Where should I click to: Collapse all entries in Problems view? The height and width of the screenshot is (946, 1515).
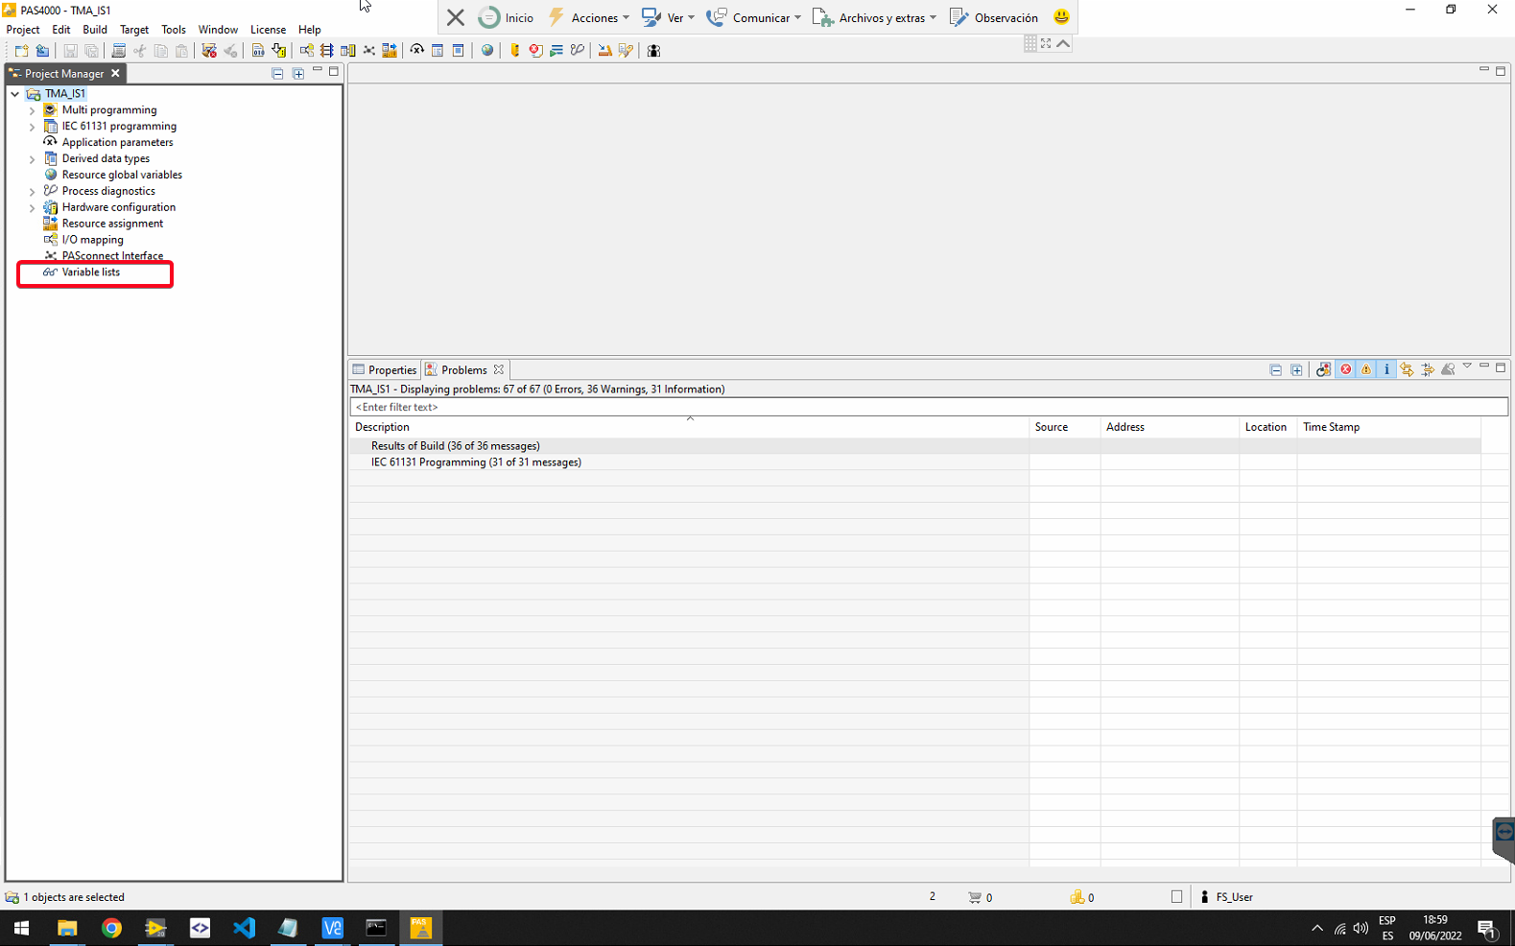[x=1275, y=370]
